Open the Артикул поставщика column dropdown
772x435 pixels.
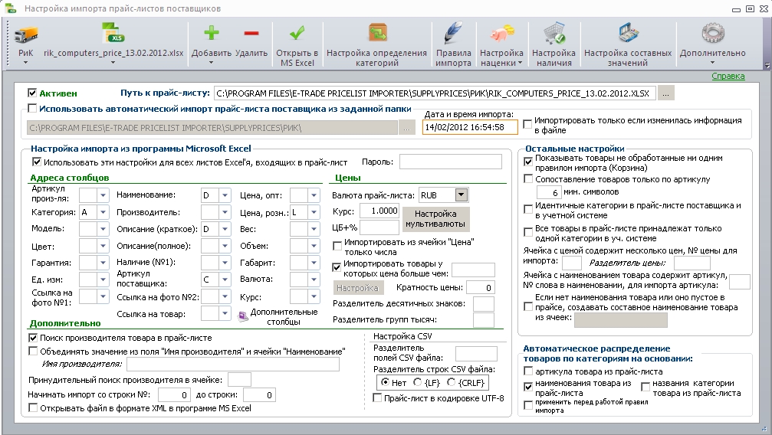[225, 280]
